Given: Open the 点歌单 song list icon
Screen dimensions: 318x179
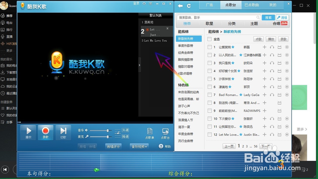Looking at the screenshot, I should pos(150,134).
